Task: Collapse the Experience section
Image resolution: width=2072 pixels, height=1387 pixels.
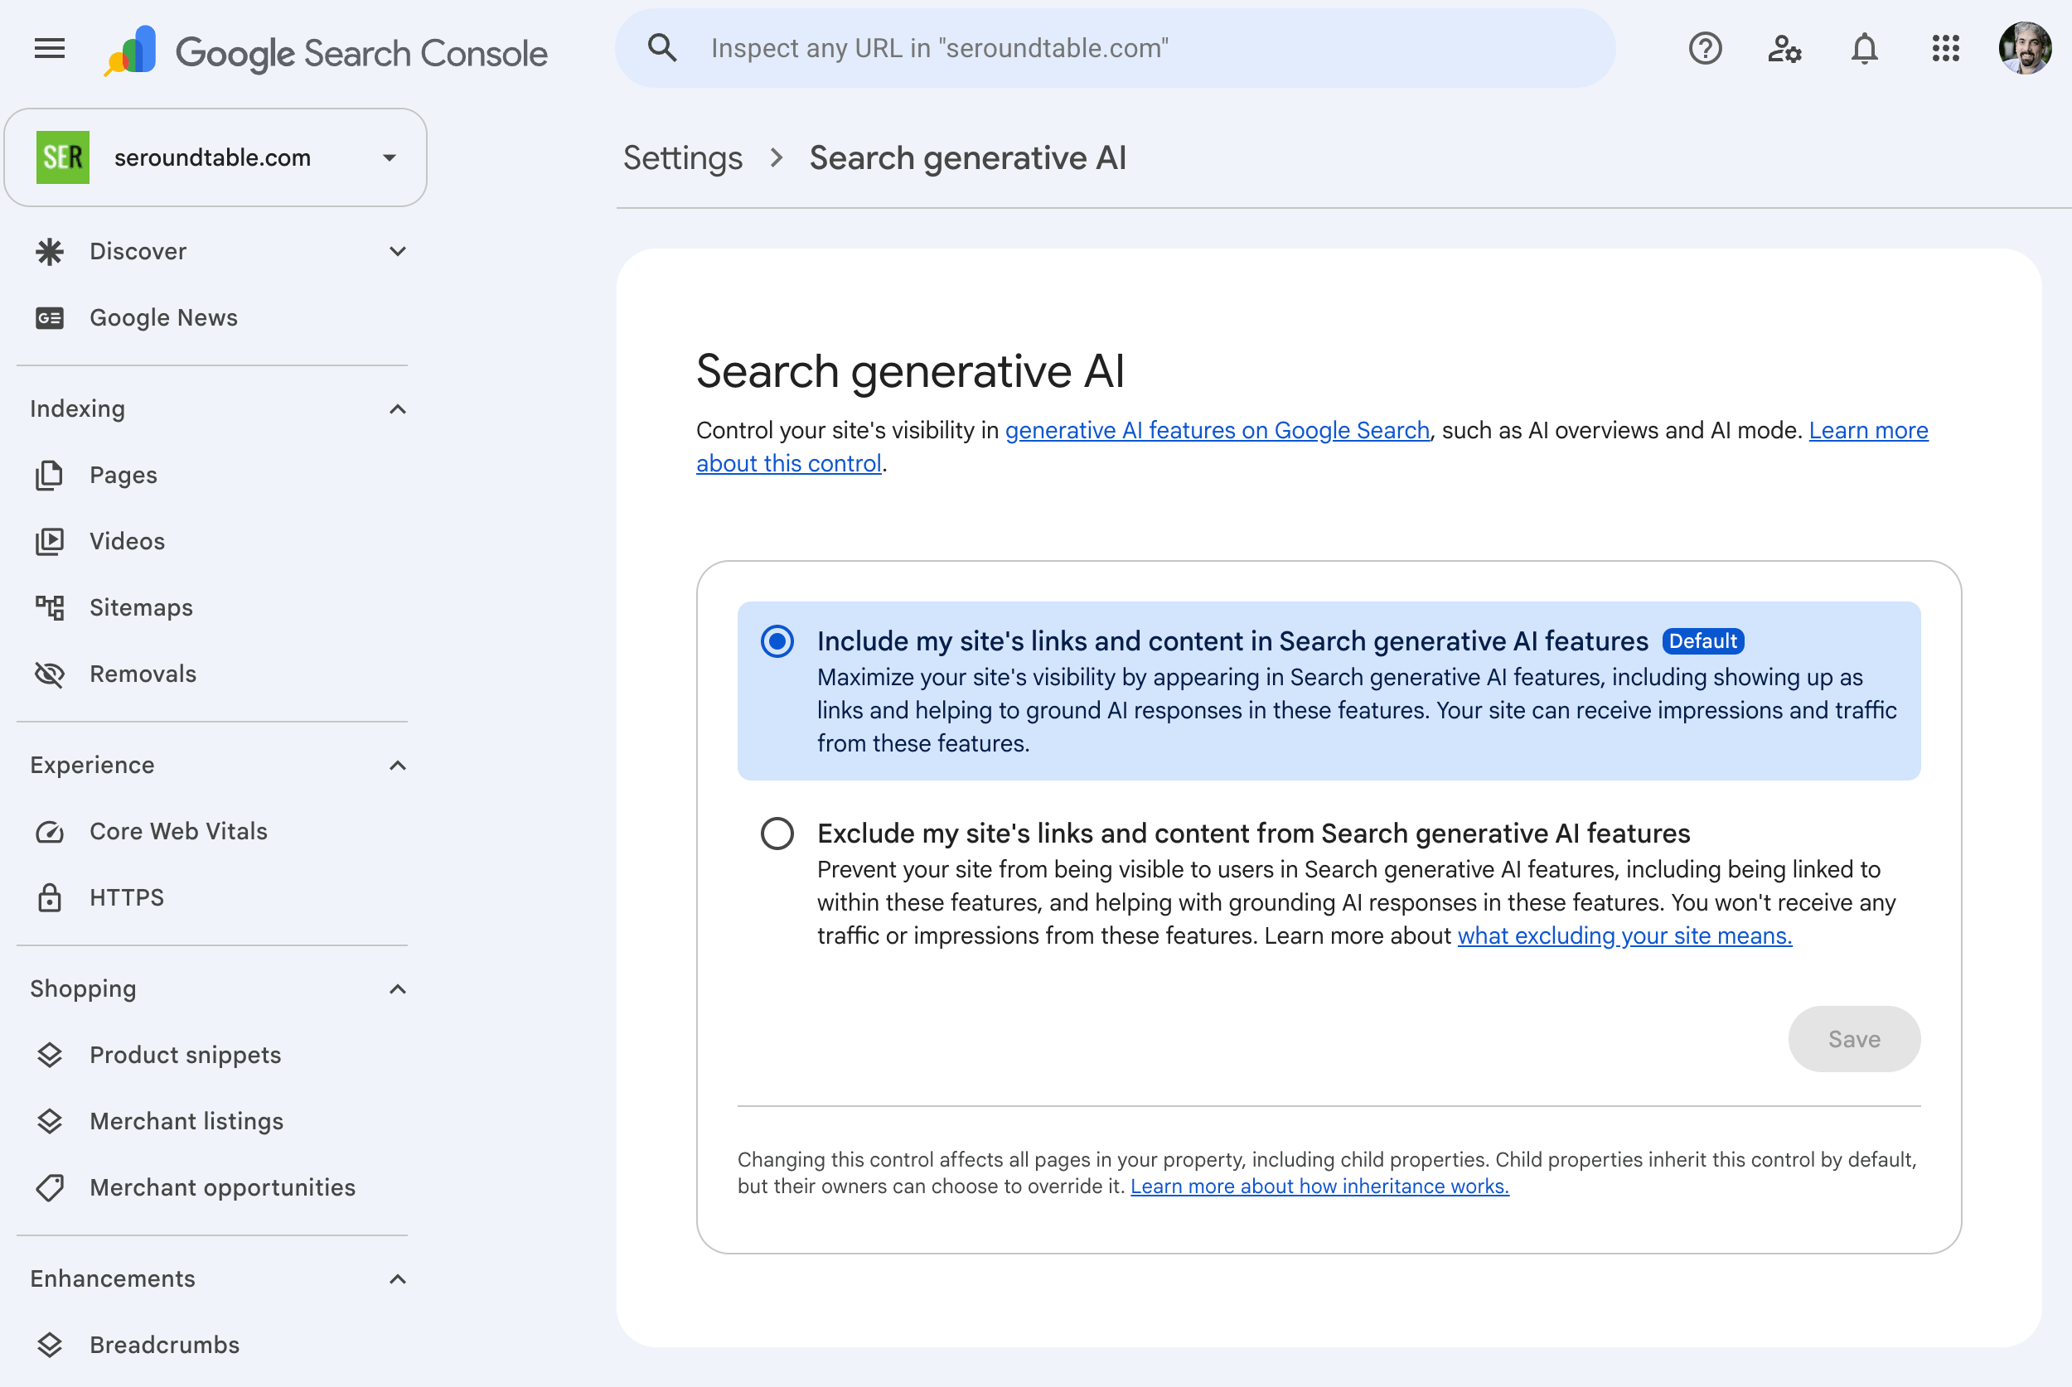Action: click(x=397, y=765)
